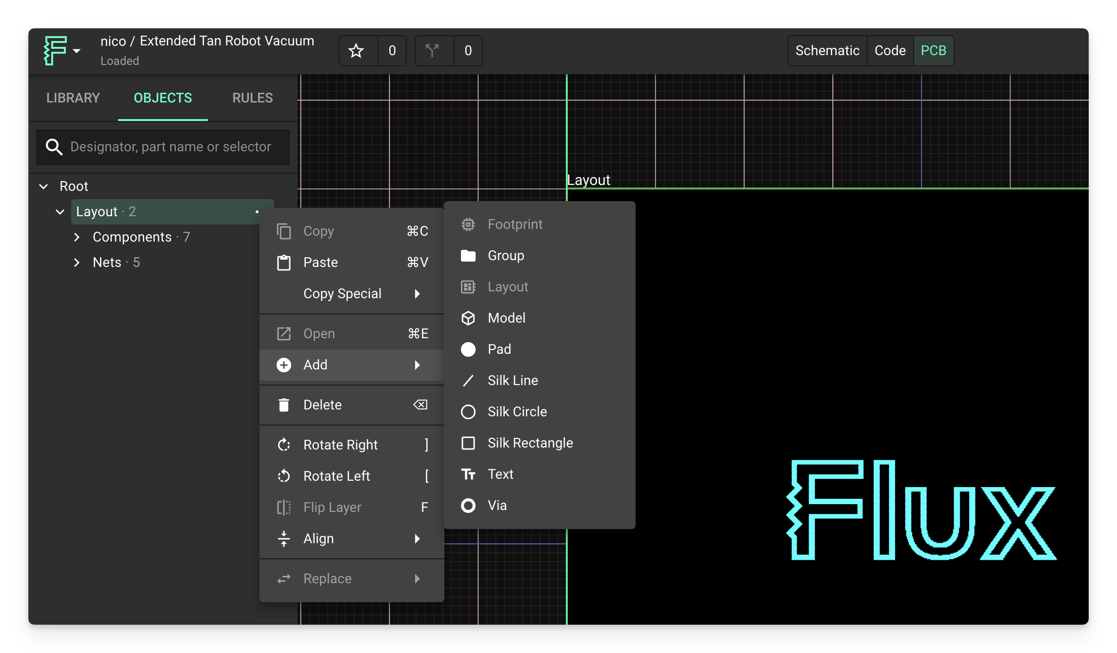This screenshot has height=653, width=1117.
Task: Switch to Schematic view
Action: [827, 51]
